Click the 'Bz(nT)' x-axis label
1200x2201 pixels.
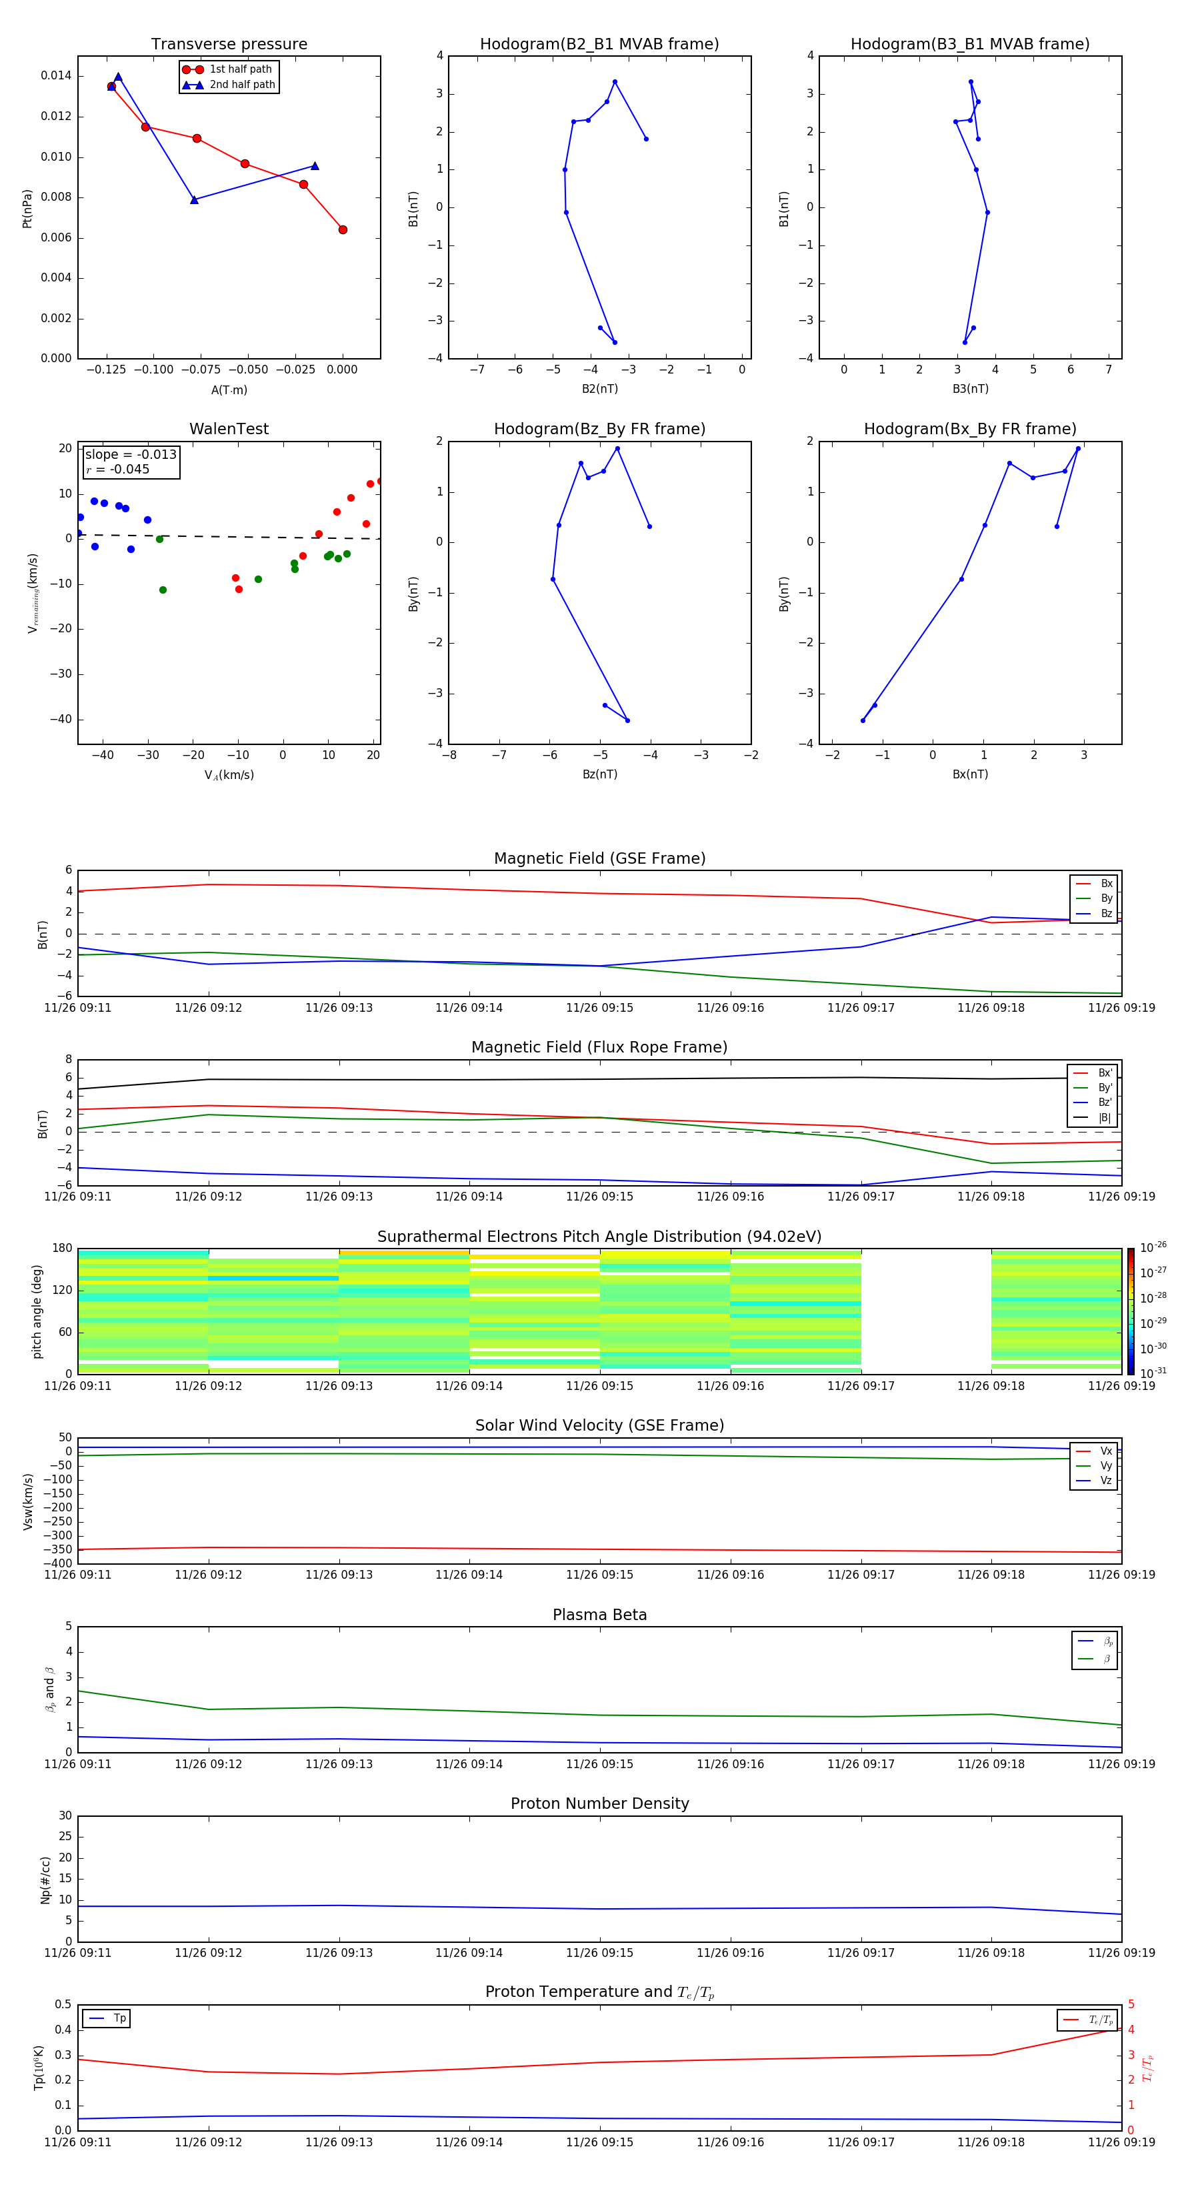click(599, 774)
